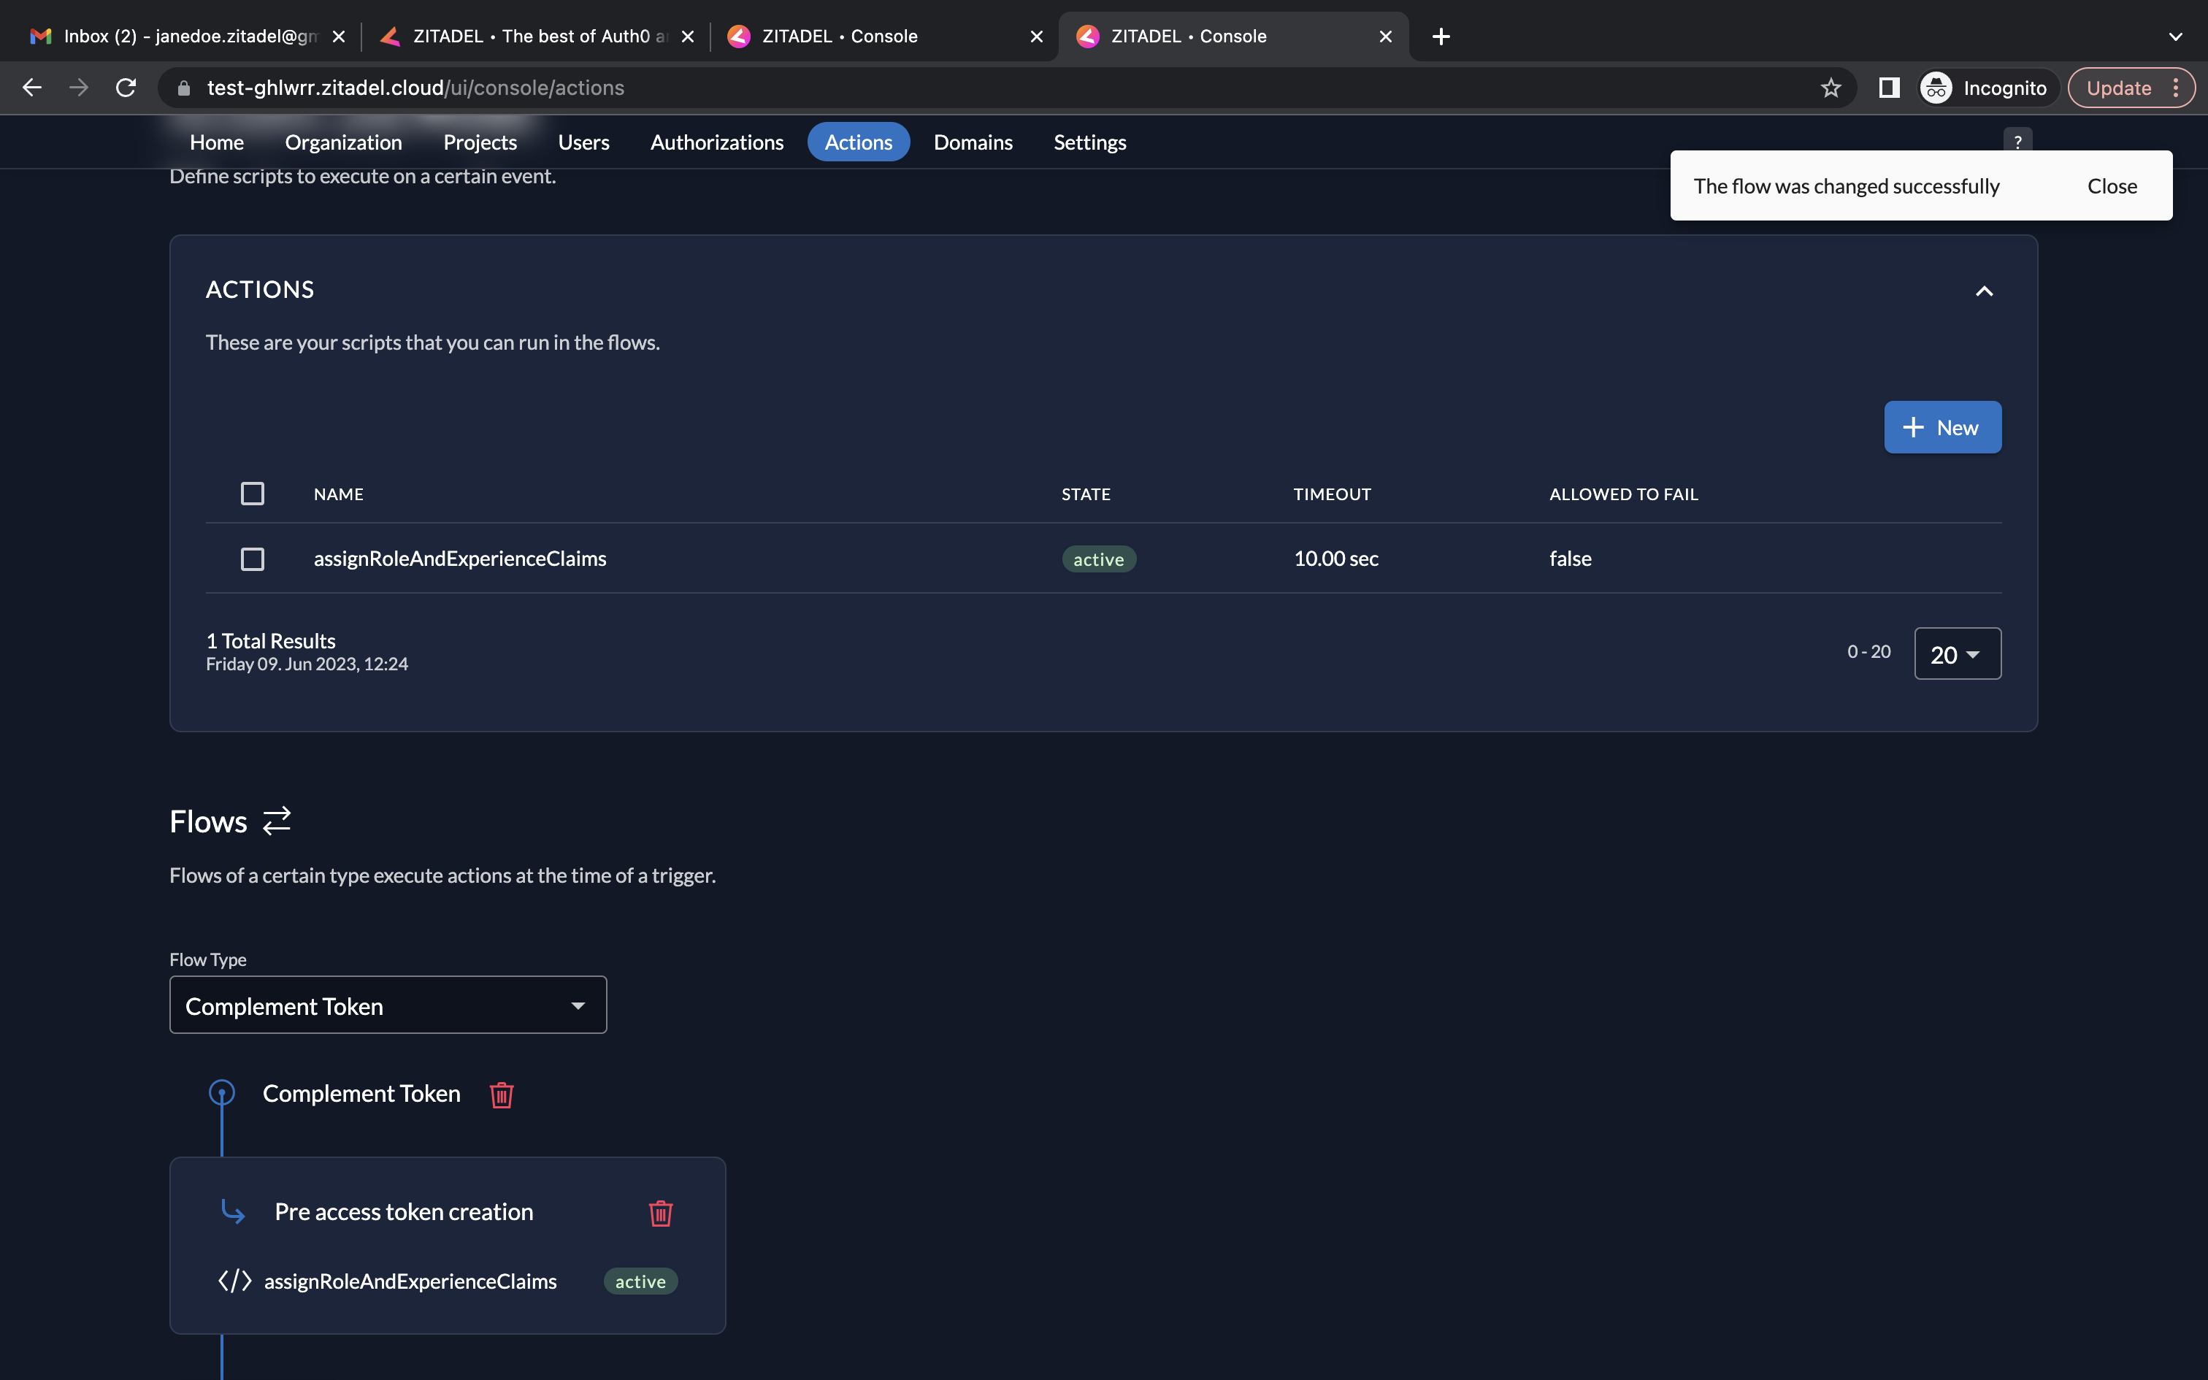Click the New action button

coord(1941,427)
